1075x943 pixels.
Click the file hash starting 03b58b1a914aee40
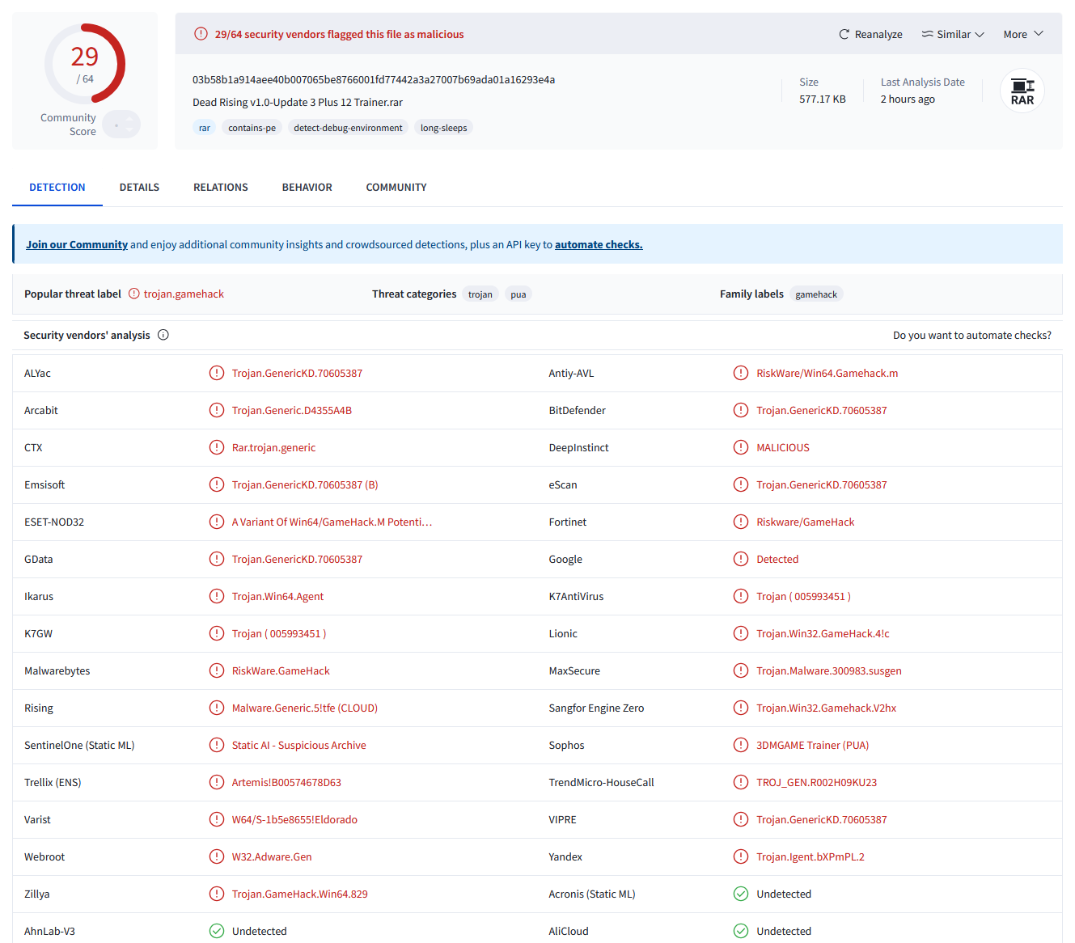coord(374,79)
